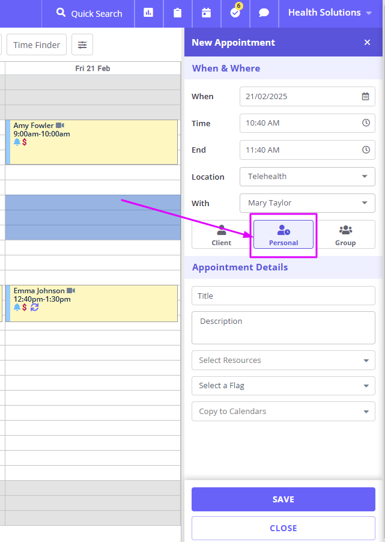Click the SAVE button

(x=283, y=499)
